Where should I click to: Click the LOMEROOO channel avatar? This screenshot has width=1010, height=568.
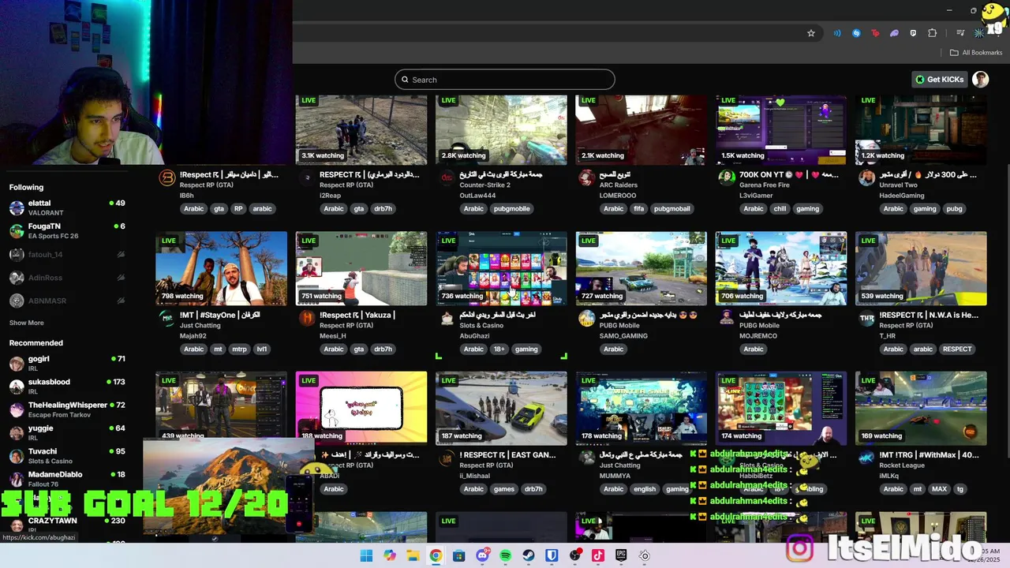click(586, 178)
